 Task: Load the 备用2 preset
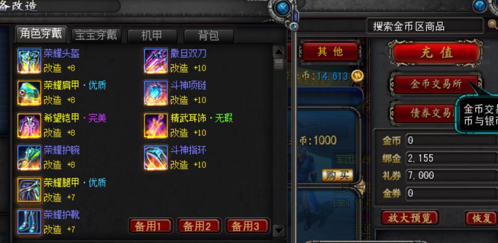click(199, 226)
